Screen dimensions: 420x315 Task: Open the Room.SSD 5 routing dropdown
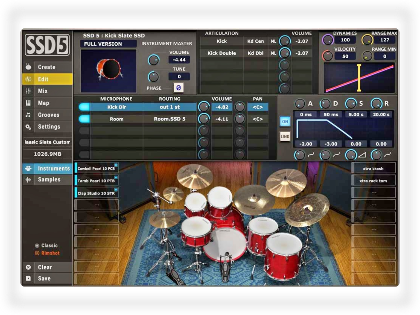pyautogui.click(x=170, y=119)
